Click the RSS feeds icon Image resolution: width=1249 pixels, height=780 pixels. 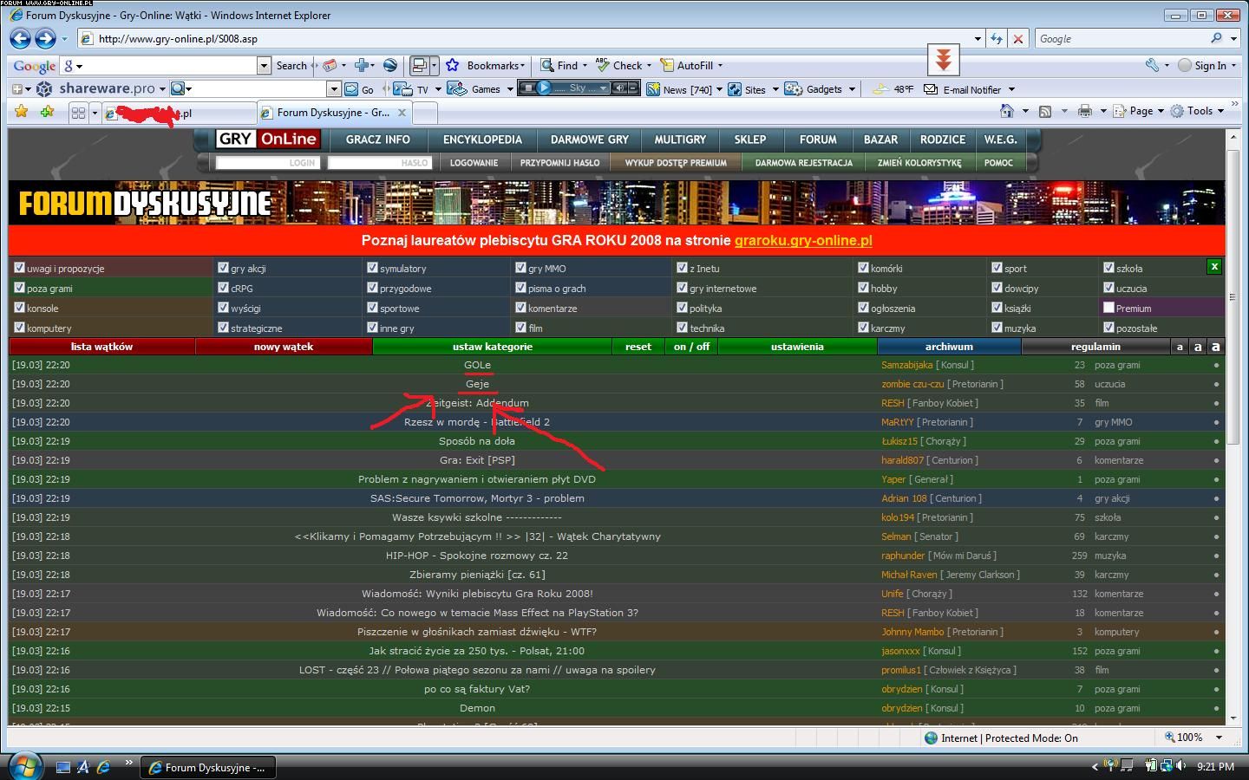(1045, 111)
